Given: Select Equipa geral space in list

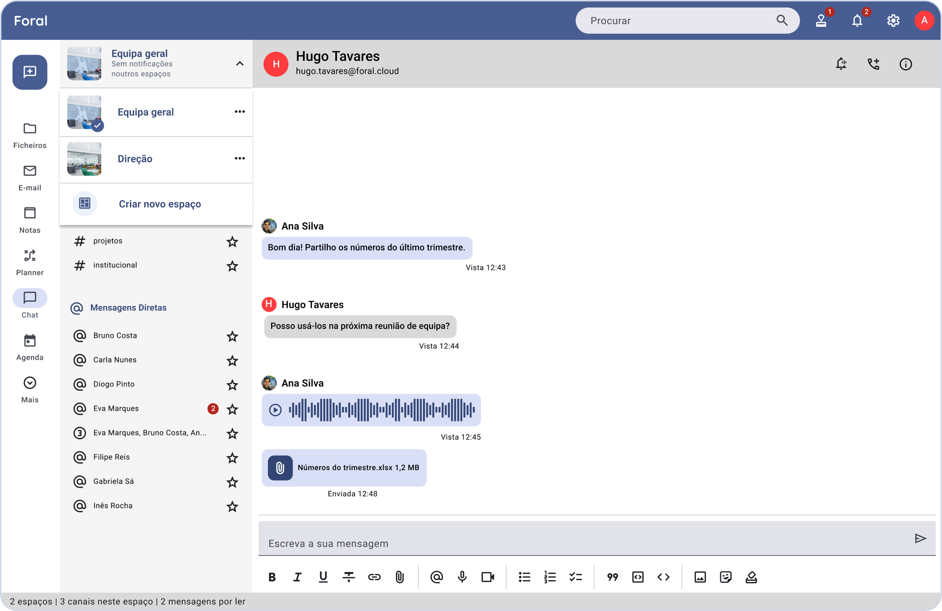Looking at the screenshot, I should 156,112.
